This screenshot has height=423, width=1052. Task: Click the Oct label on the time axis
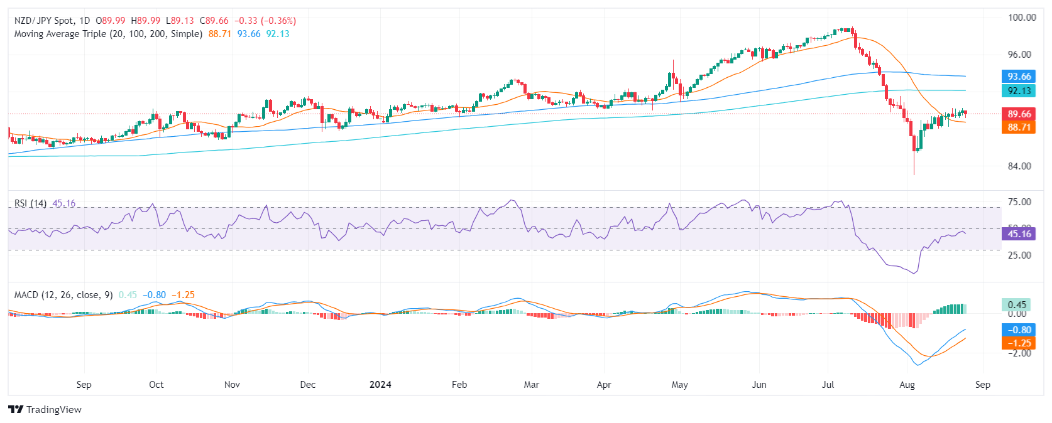coord(156,385)
